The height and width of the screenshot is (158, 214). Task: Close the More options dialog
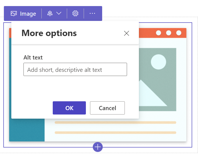click(126, 33)
